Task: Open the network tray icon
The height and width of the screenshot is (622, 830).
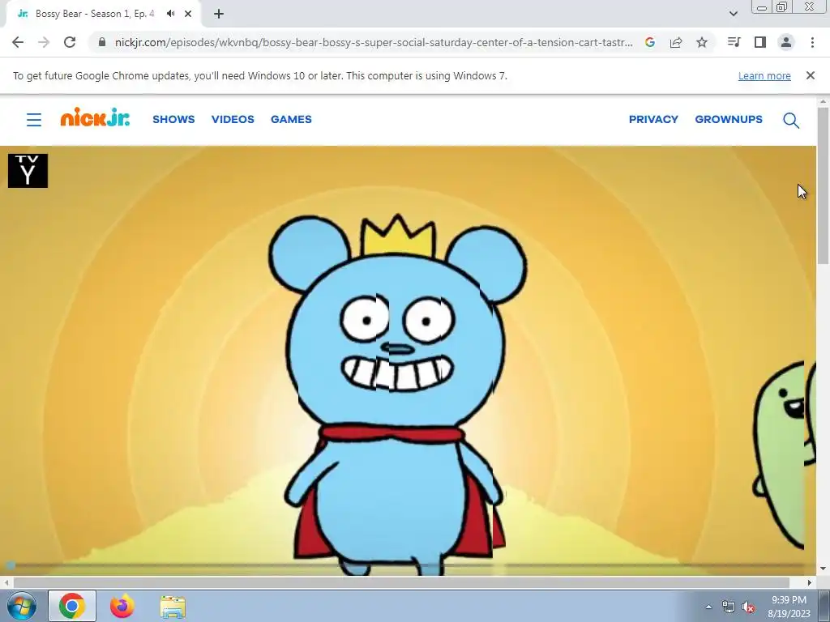Action: (729, 607)
